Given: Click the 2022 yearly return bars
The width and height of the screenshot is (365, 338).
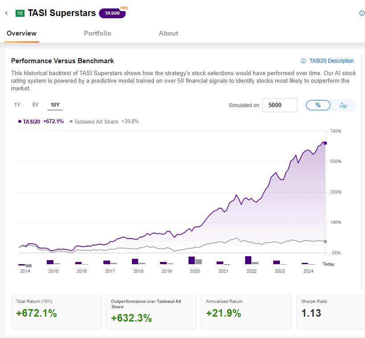Looking at the screenshot, I should (252, 260).
